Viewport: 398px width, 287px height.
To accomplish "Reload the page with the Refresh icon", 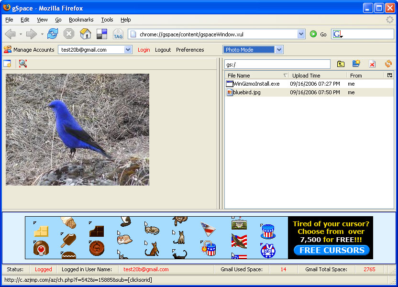I will pyautogui.click(x=53, y=34).
